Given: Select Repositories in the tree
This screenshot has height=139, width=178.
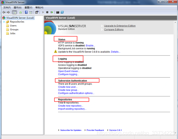Looking at the screenshot, I should 17,22.
